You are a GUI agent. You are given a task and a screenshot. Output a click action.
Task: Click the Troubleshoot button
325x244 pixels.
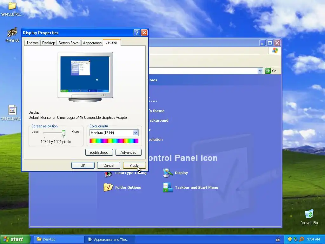click(99, 152)
